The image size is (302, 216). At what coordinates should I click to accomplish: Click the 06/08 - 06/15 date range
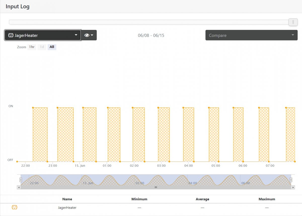[x=151, y=35]
